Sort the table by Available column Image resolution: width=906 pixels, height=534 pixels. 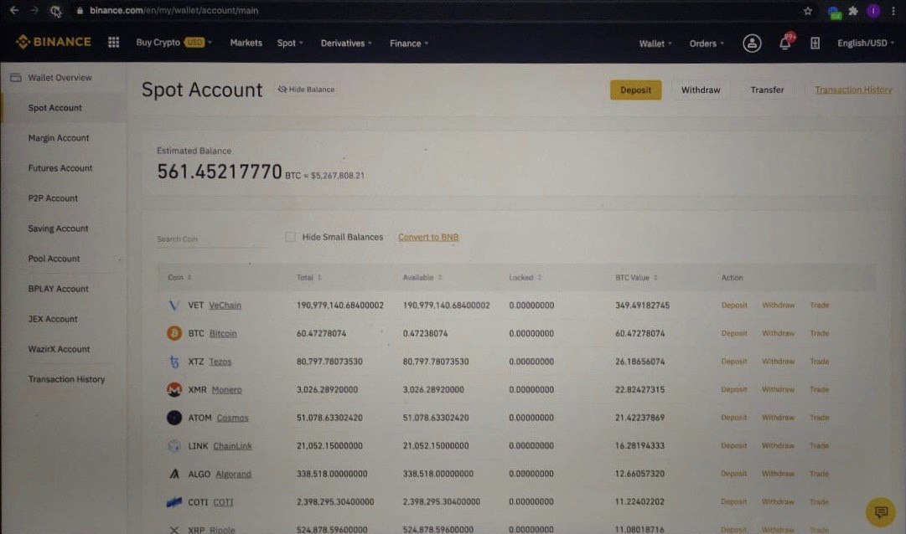point(422,278)
